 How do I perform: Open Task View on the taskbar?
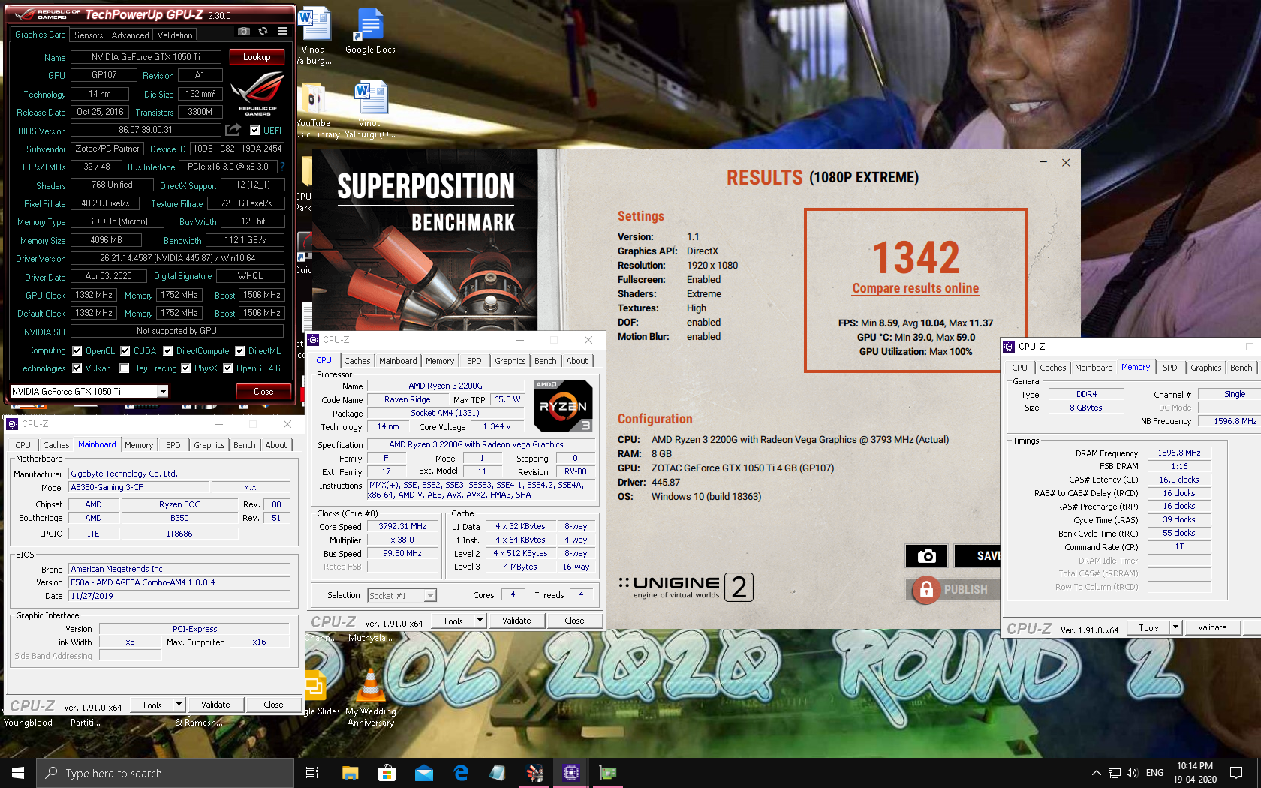click(x=312, y=773)
